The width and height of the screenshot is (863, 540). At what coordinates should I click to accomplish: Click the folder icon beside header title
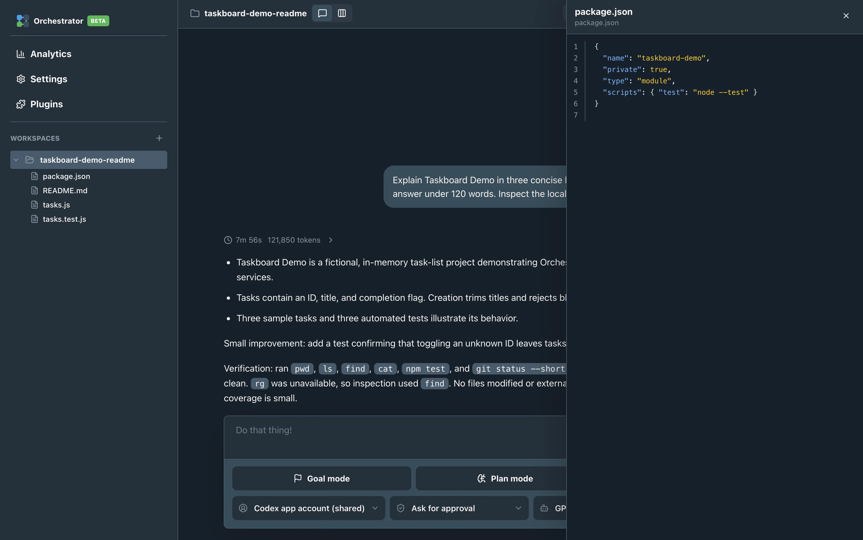click(195, 13)
